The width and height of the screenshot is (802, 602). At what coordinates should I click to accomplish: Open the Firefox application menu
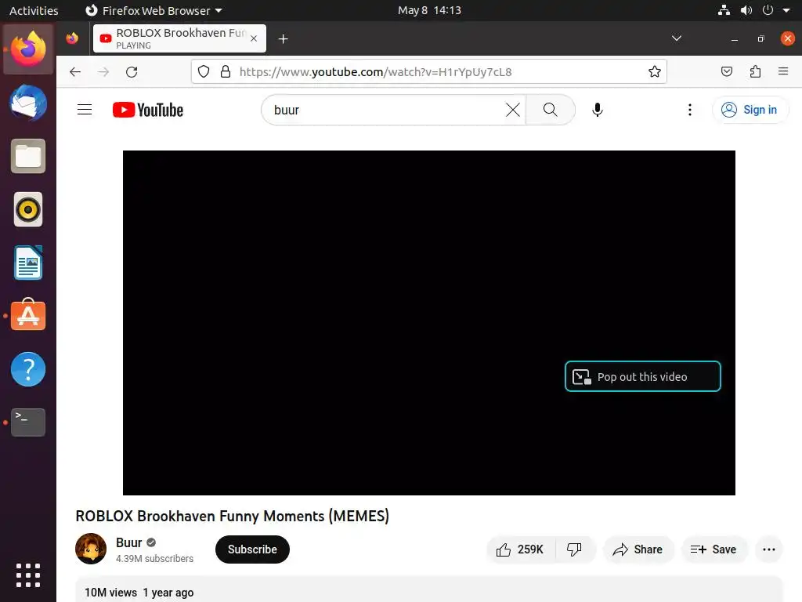(x=783, y=71)
